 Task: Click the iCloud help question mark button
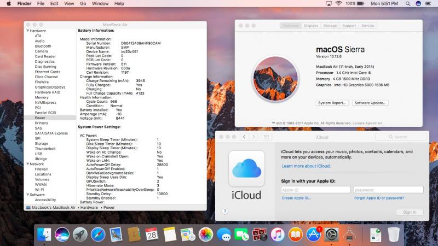[225, 212]
